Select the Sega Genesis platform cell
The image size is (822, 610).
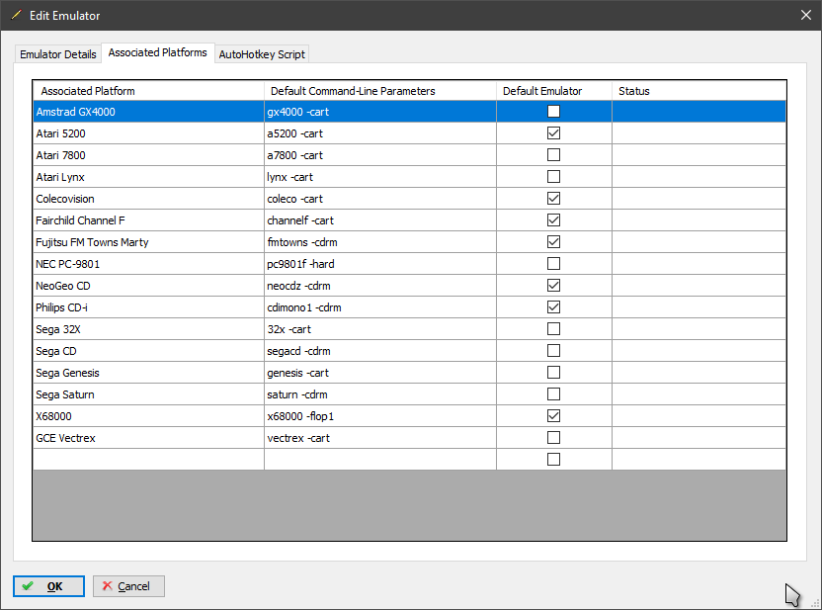click(x=148, y=373)
